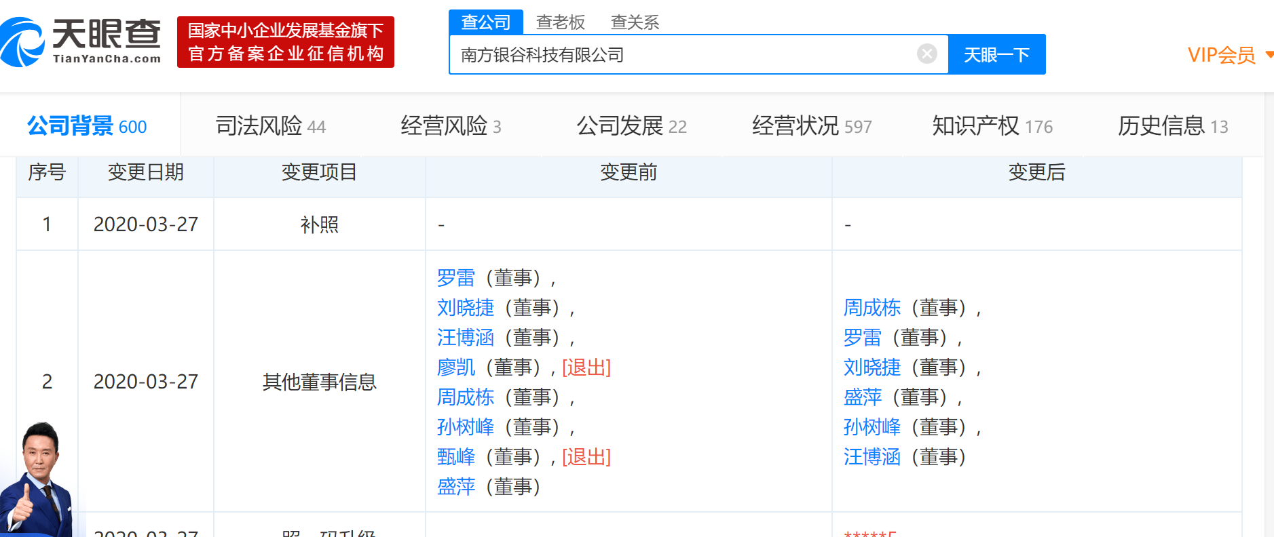Click the [退出] tag next to 廖凯
Screen dimensions: 1274x537
(x=586, y=367)
